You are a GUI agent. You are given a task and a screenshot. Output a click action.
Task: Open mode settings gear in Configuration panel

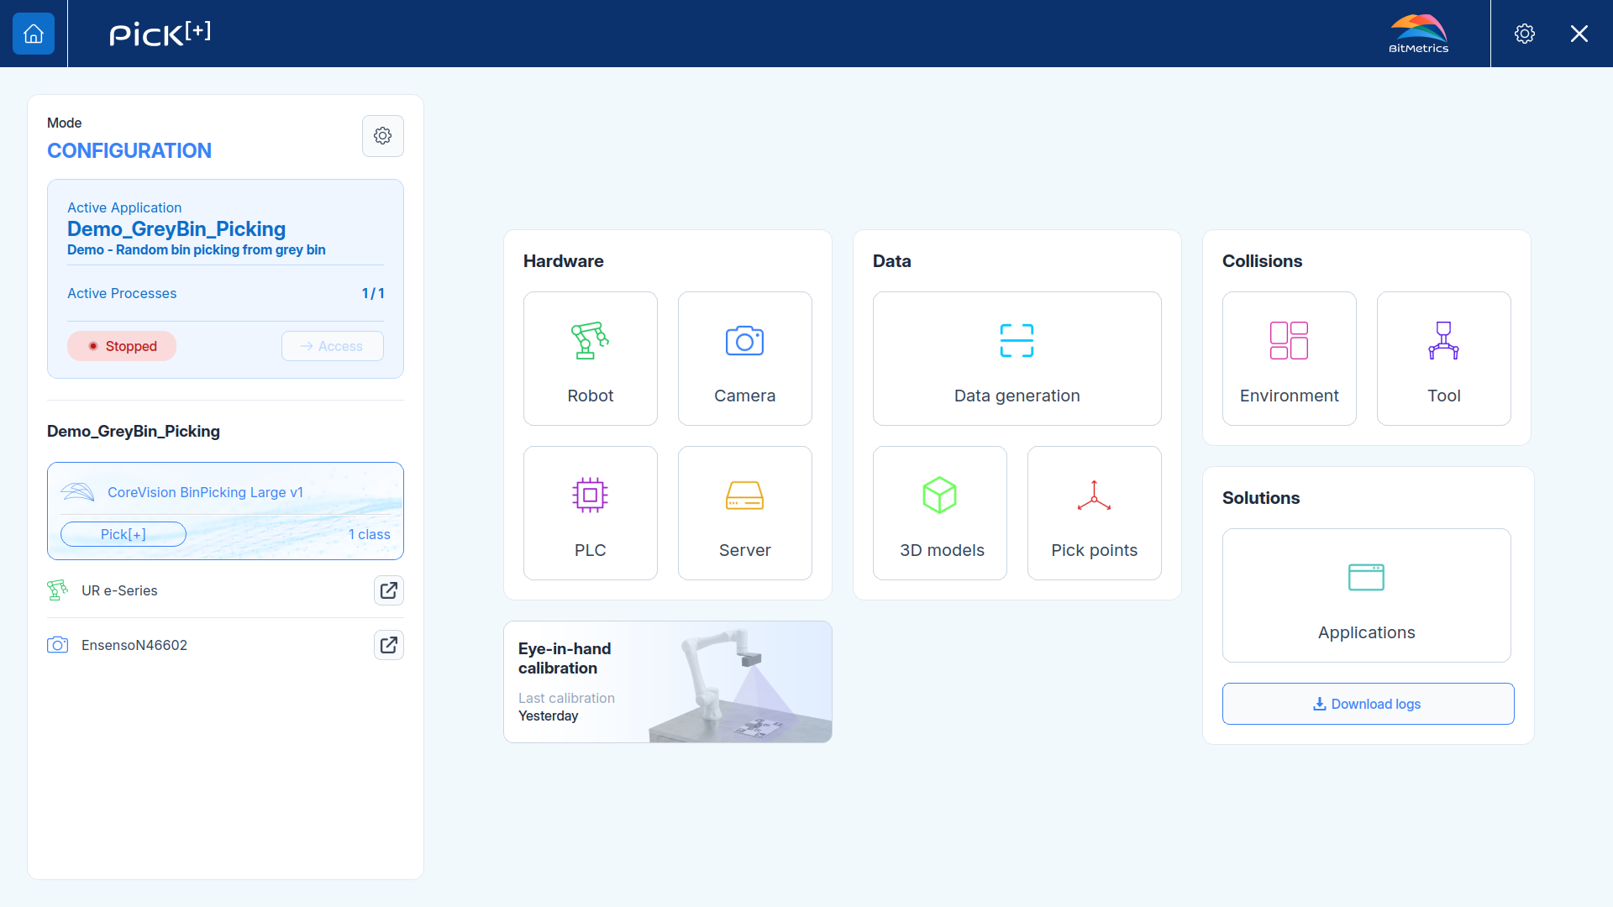(x=383, y=136)
